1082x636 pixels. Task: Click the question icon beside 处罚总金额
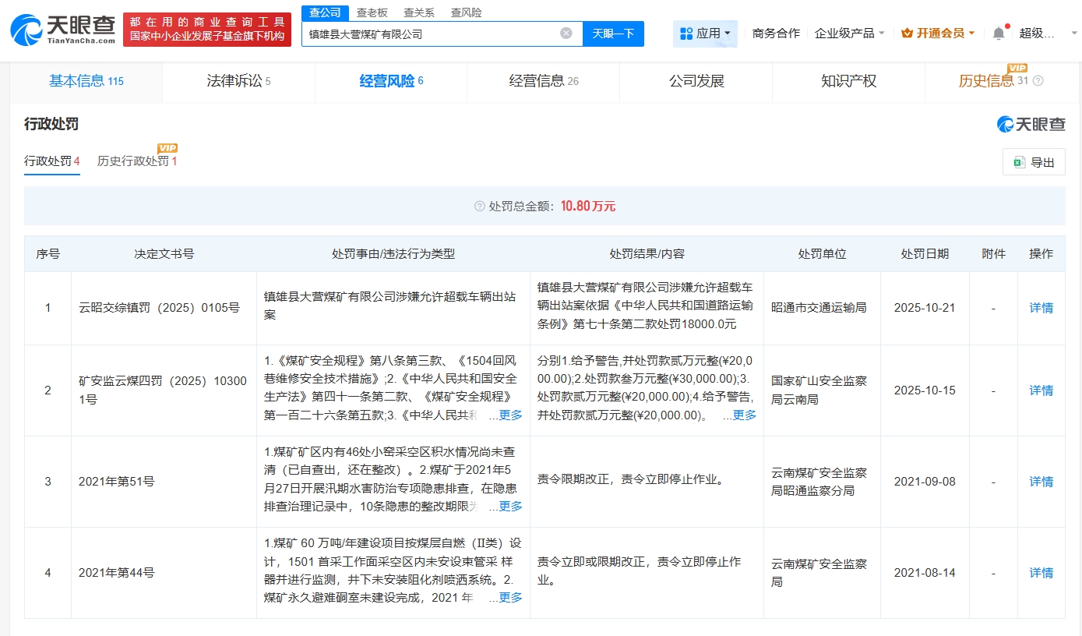480,207
